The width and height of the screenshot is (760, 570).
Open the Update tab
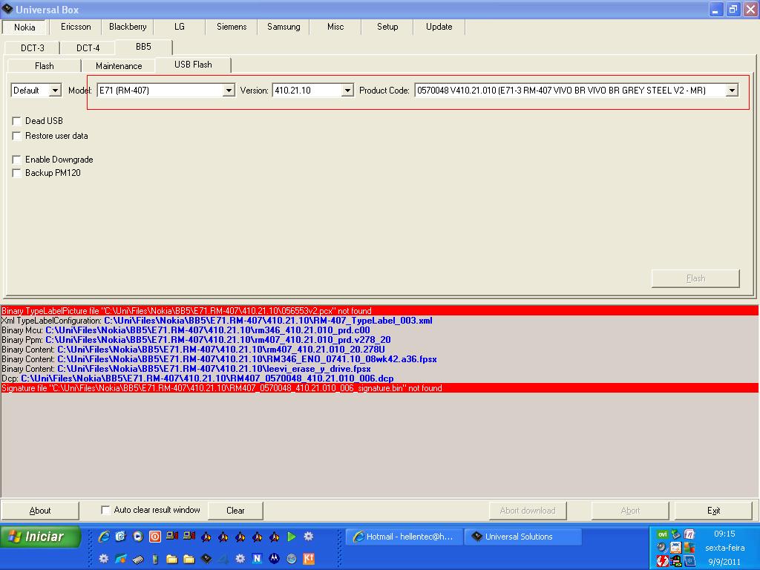(439, 27)
